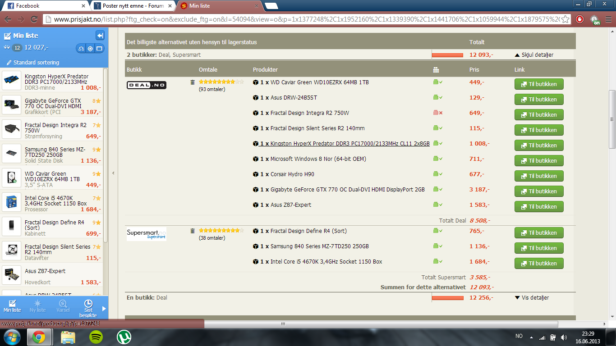Viewport: 616px width, 346px height.
Task: Click the stock column header icon
Action: coord(436,70)
